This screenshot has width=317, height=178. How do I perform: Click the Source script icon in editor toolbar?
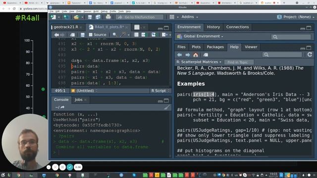point(164,35)
